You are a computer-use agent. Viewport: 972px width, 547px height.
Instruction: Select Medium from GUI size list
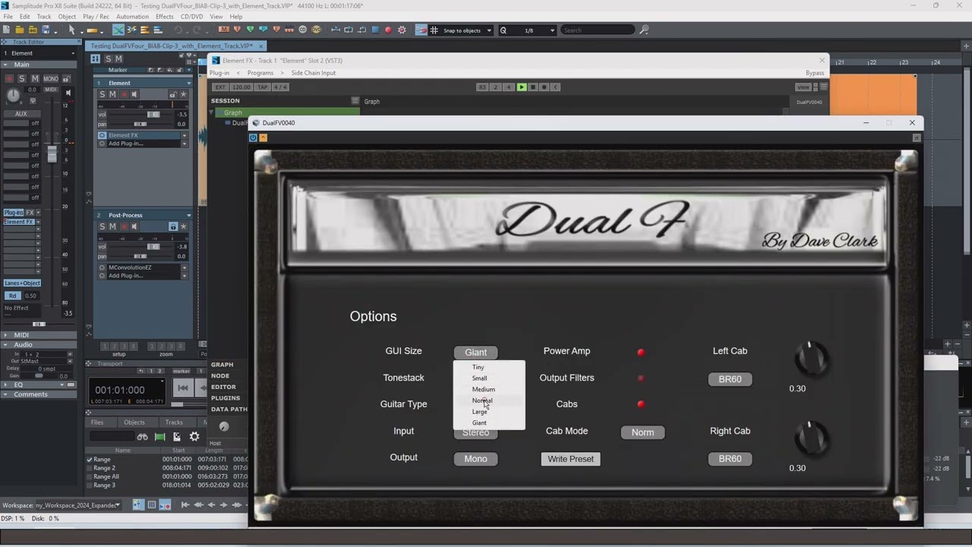point(483,389)
